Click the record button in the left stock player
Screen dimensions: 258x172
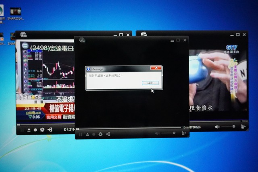(x=35, y=130)
